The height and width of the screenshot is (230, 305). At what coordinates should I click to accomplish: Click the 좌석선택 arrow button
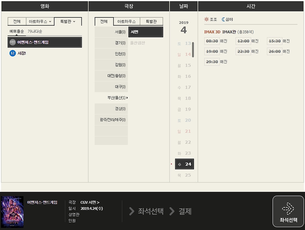[288, 211]
